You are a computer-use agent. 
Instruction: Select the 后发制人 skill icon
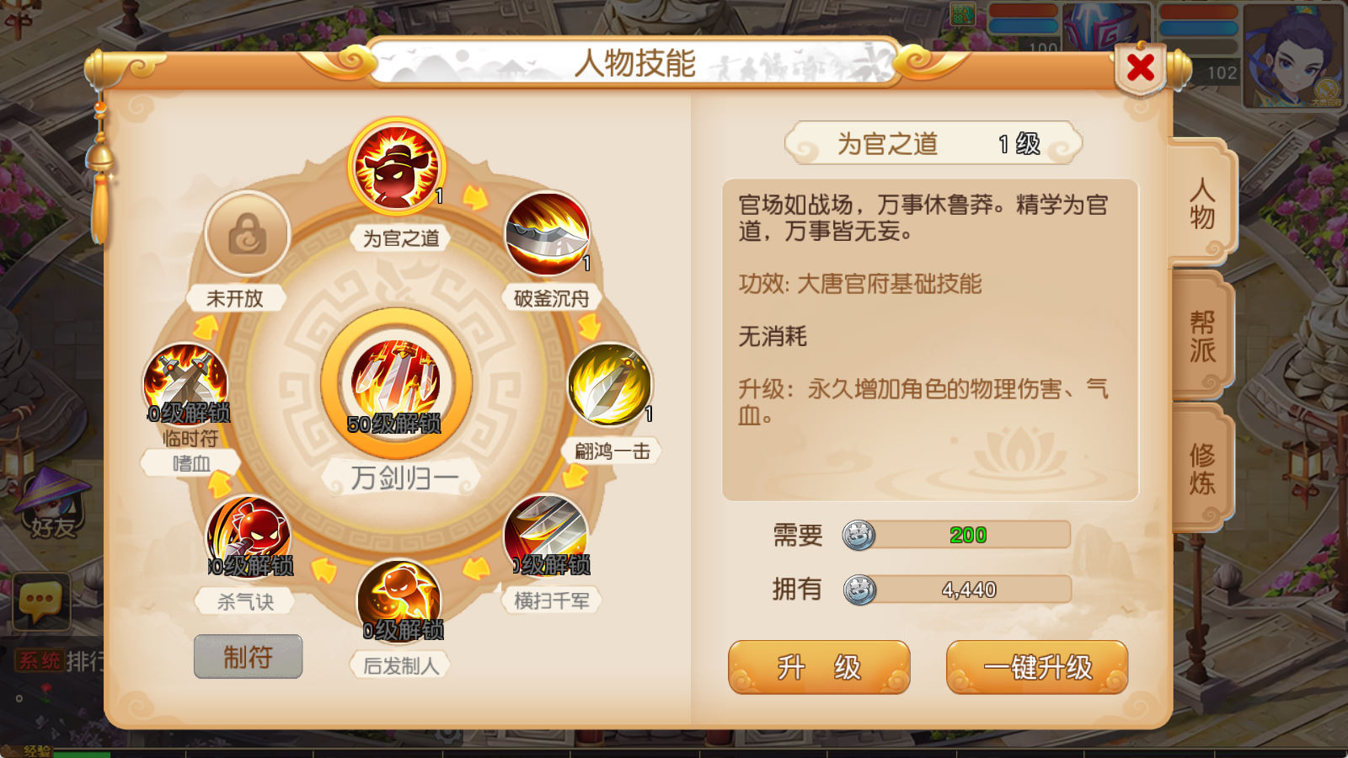point(400,601)
